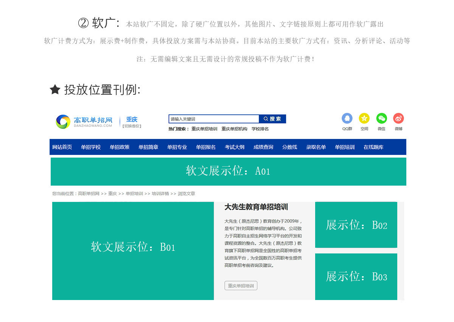The width and height of the screenshot is (454, 322).
Task: Click breadcrumb 培训详情 link
Action: pyautogui.click(x=160, y=194)
